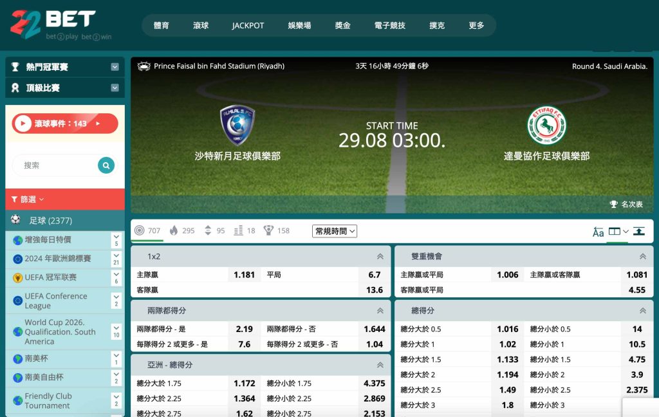
Task: Open UEFA 冠军联赛 league
Action: (50, 277)
